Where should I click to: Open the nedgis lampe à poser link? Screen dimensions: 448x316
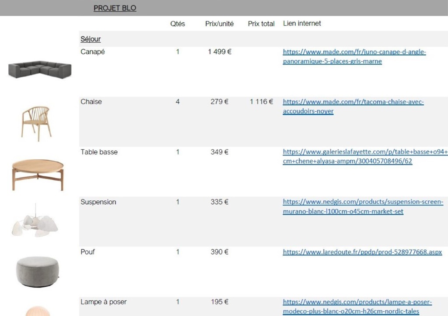coord(357,306)
